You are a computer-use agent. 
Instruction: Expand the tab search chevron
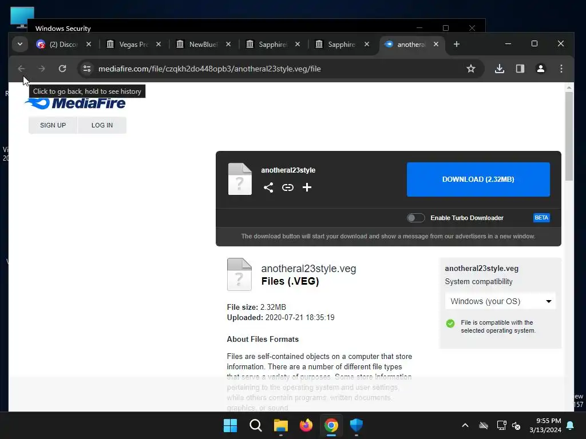click(20, 44)
